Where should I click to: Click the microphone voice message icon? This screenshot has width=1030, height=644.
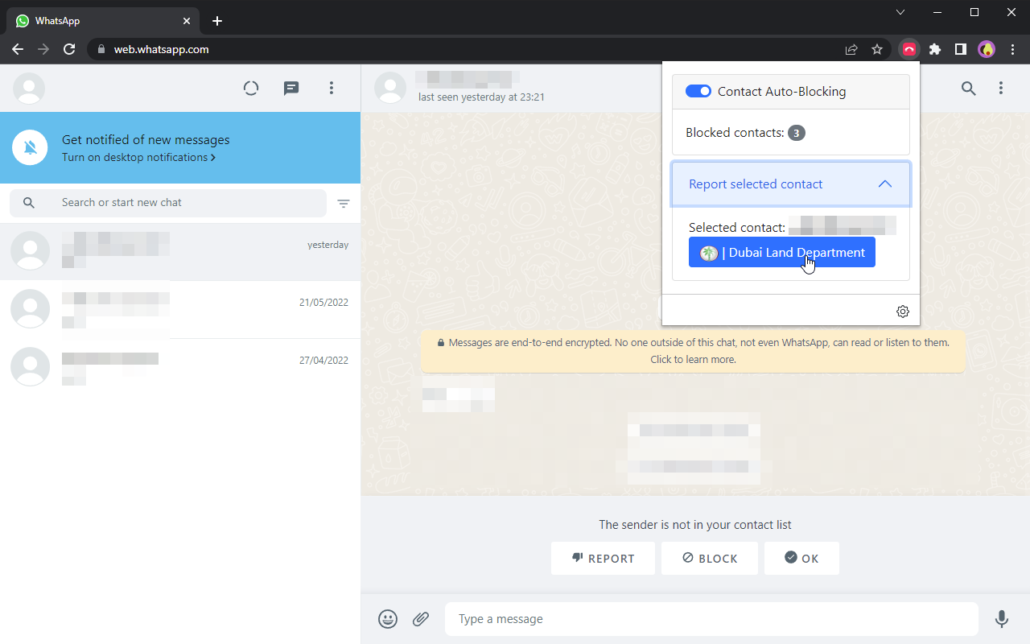click(1002, 619)
